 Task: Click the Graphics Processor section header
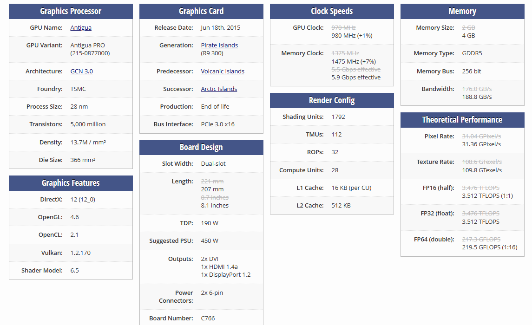[71, 11]
